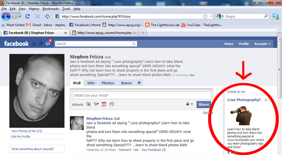Open the Facebook | Home bookmark

click(x=85, y=25)
